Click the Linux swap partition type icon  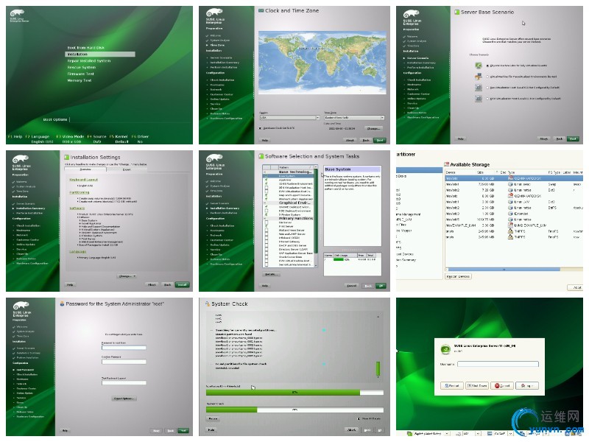pyautogui.click(x=510, y=184)
